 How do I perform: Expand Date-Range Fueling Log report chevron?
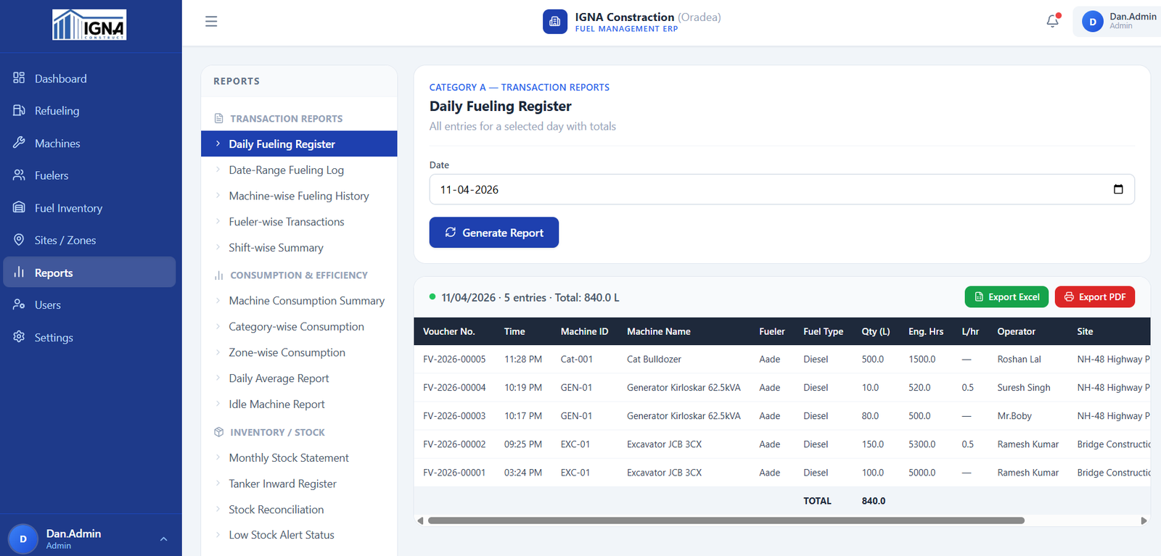click(218, 170)
